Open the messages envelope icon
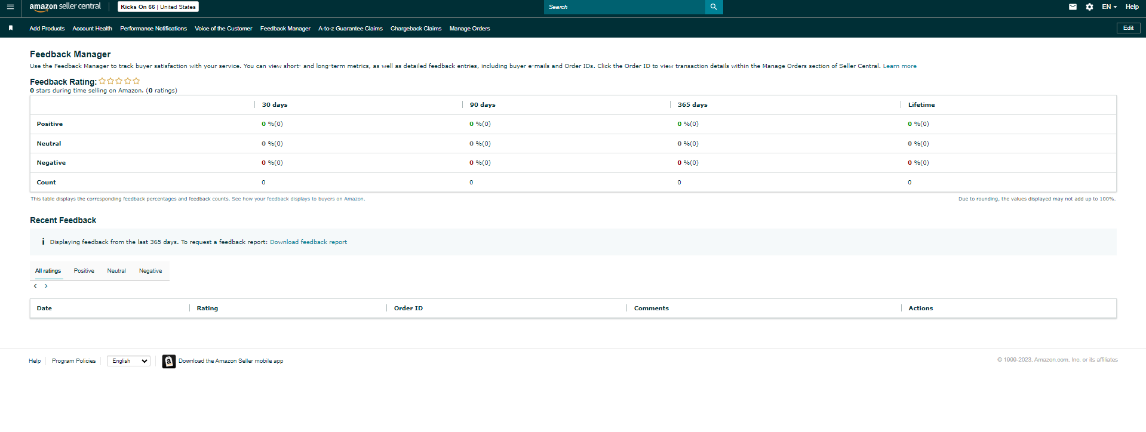This screenshot has width=1146, height=432. (x=1073, y=7)
